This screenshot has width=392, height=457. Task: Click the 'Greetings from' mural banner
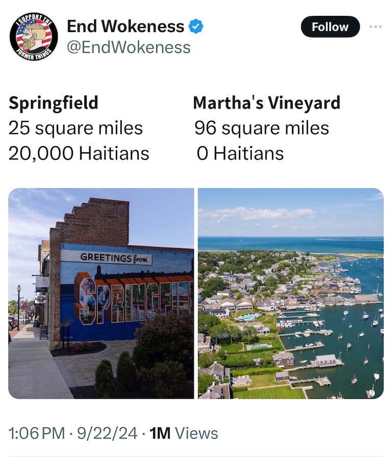107,257
